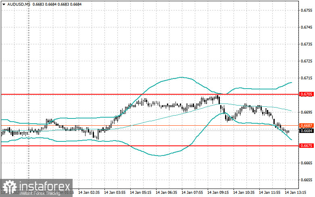Click the 0.6755 price axis label
Viewport: 315px width, 197px height.
pyautogui.click(x=307, y=10)
